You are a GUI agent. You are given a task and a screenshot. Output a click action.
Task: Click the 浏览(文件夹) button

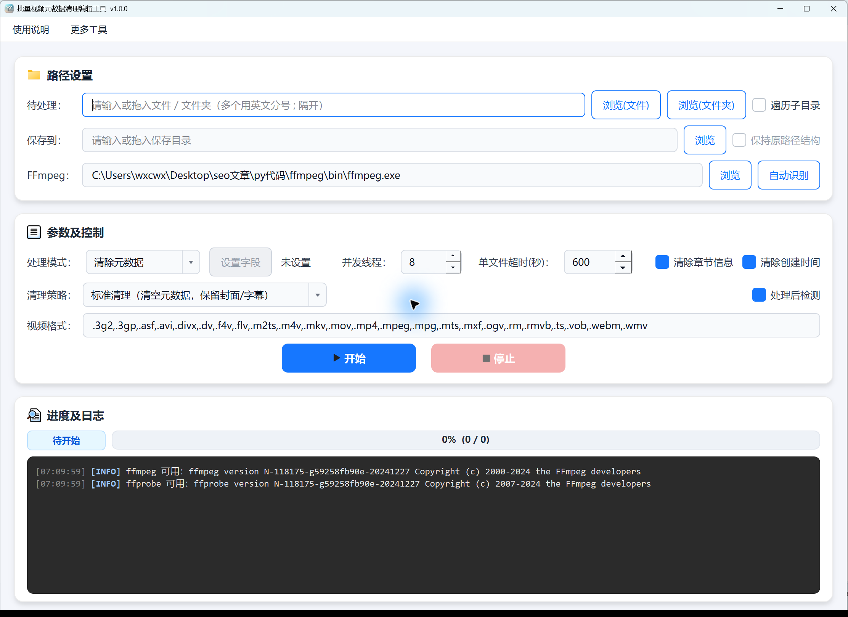click(706, 105)
